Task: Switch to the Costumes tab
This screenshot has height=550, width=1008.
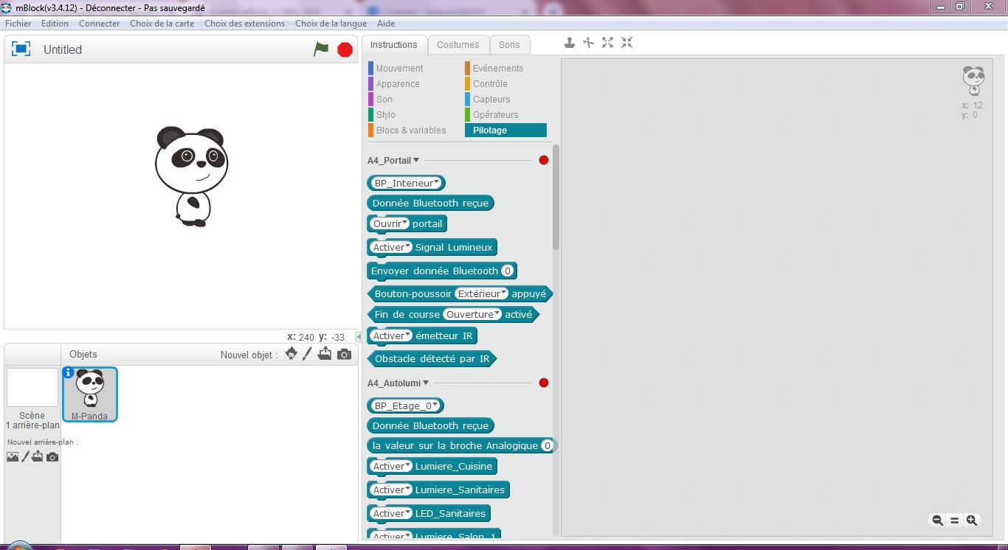Action: 458,45
